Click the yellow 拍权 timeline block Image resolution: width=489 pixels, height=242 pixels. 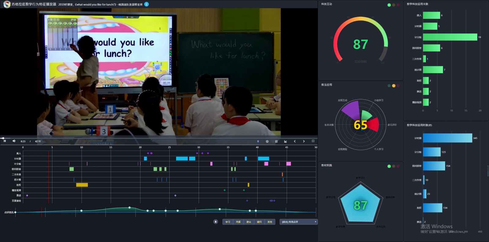coord(82,185)
